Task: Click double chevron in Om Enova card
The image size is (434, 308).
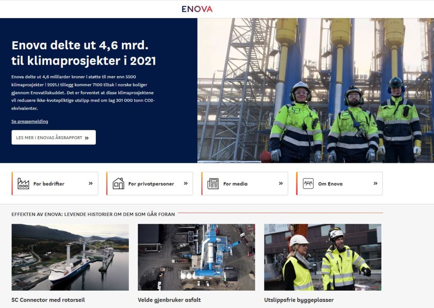Action: pyautogui.click(x=376, y=184)
